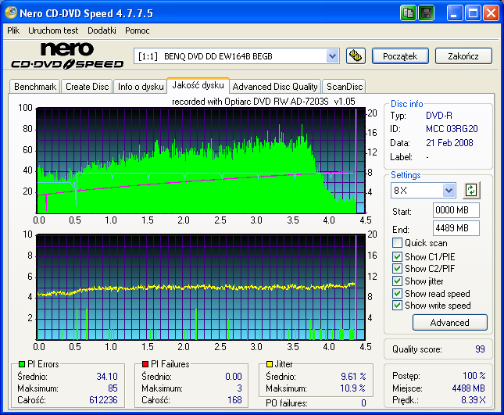
Task: Click PI Errors average 34.10
Action: click(107, 376)
